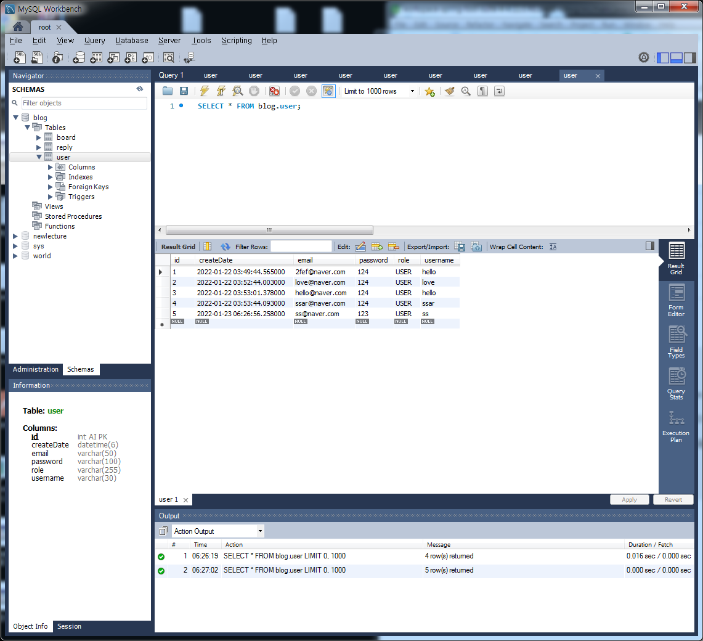Click the find magnifier icon in editor
Viewport: 703px width, 641px height.
[x=466, y=91]
